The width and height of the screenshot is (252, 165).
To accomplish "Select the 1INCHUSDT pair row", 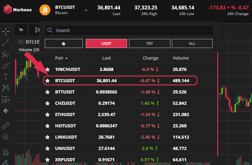I will point(128,69).
